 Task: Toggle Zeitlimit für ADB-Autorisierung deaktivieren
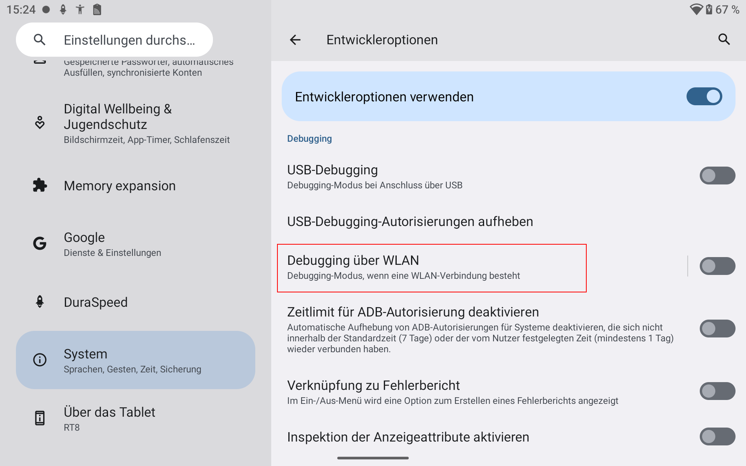pos(717,329)
